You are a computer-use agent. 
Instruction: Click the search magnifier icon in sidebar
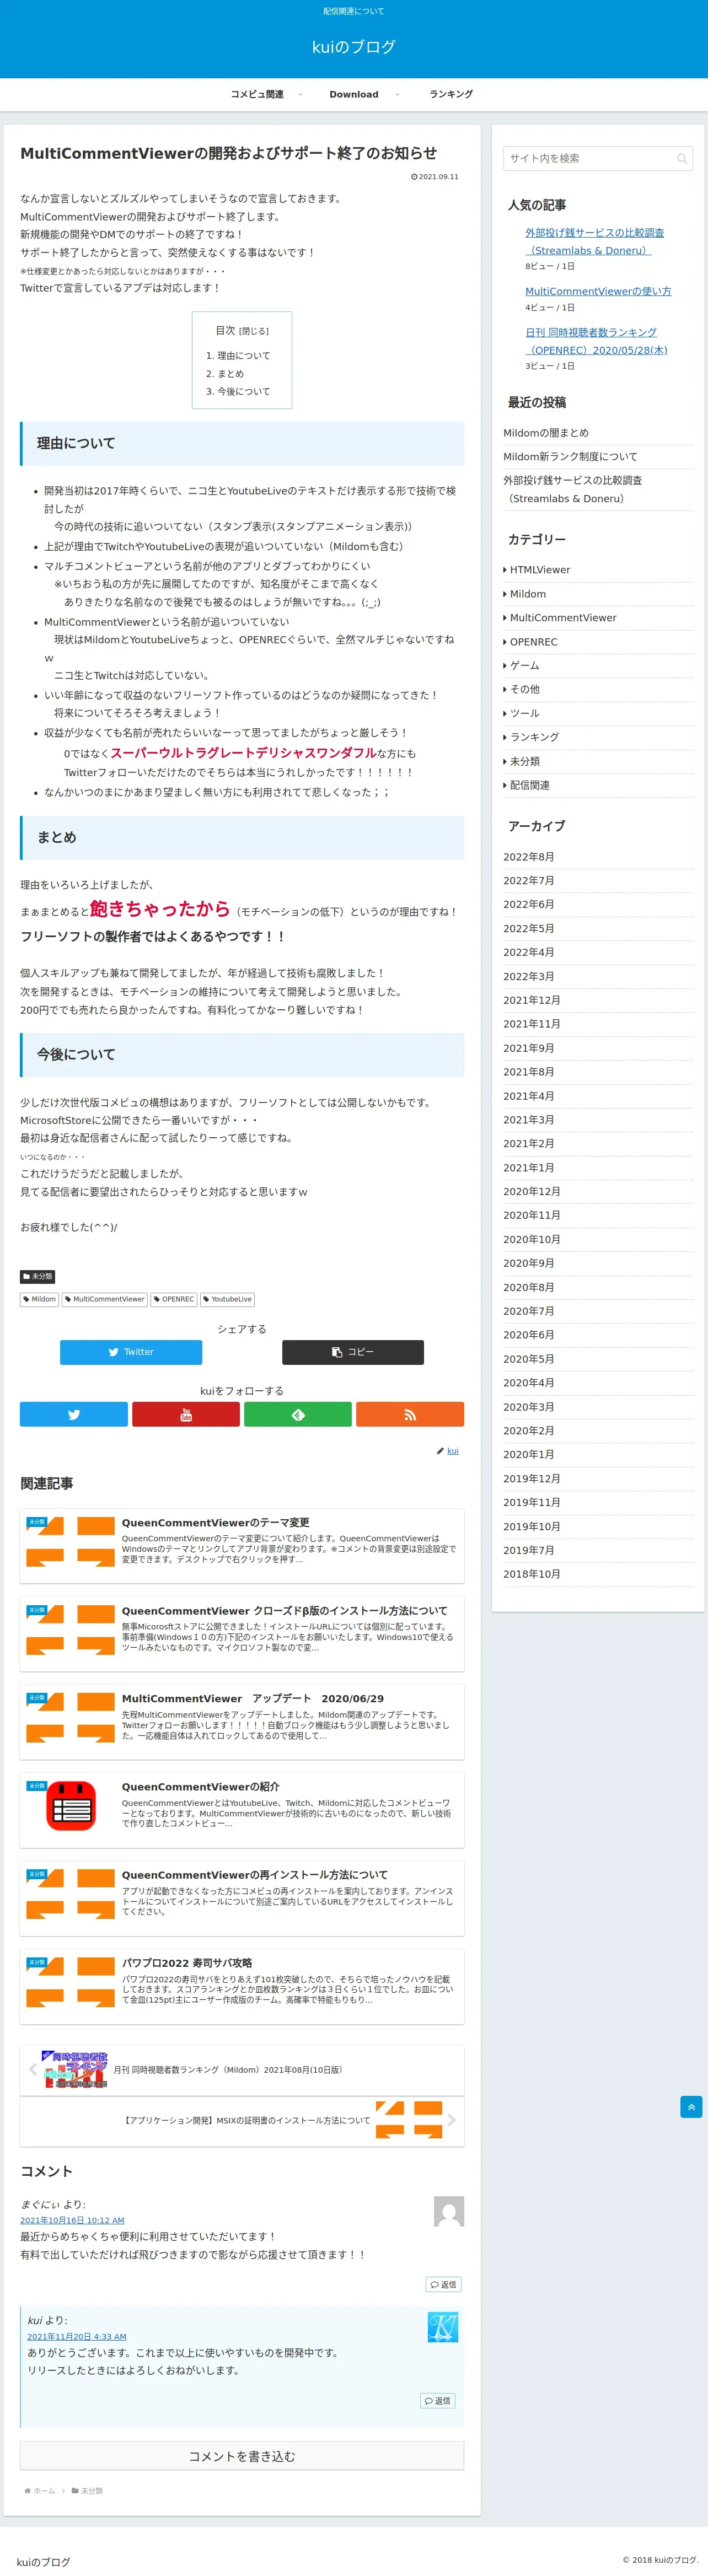coord(682,158)
